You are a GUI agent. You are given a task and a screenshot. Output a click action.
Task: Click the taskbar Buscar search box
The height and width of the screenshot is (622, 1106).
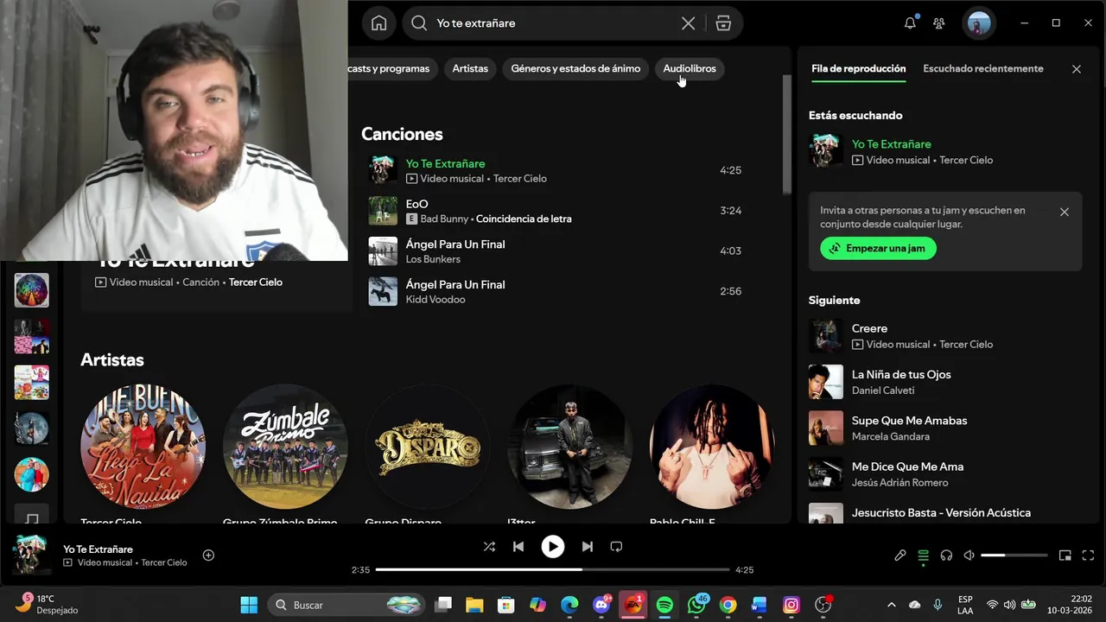coord(347,605)
